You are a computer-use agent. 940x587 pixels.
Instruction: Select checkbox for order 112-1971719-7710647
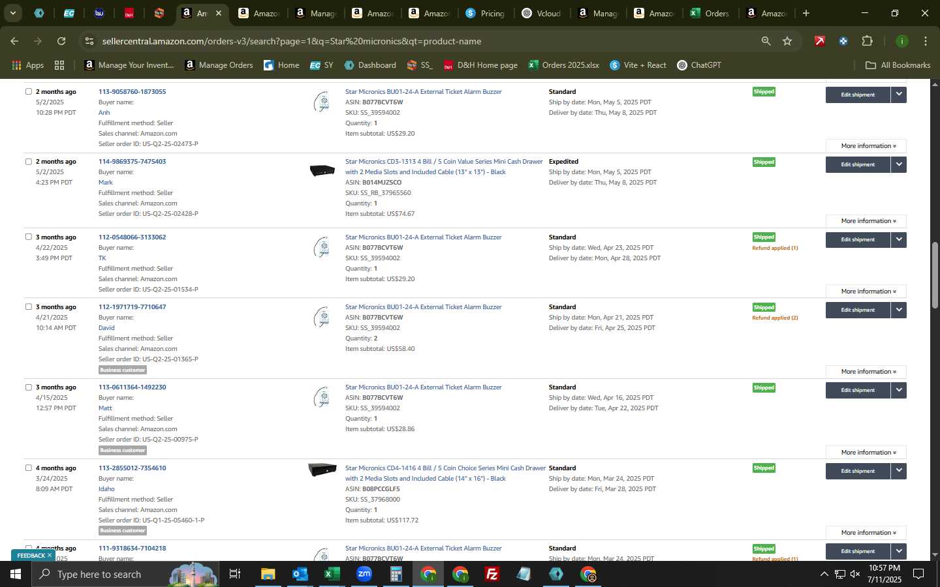pyautogui.click(x=28, y=307)
